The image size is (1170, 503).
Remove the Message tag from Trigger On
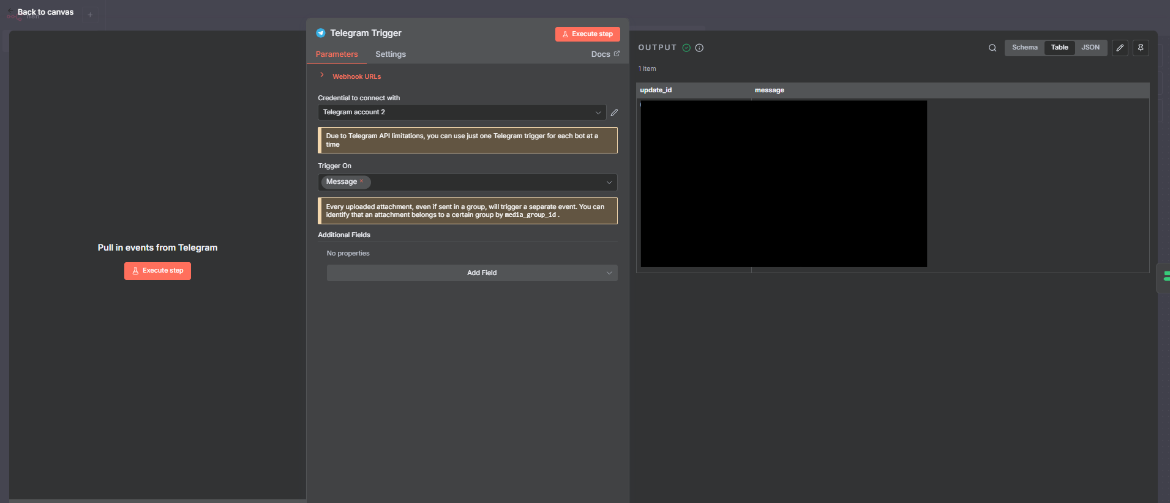click(x=362, y=181)
